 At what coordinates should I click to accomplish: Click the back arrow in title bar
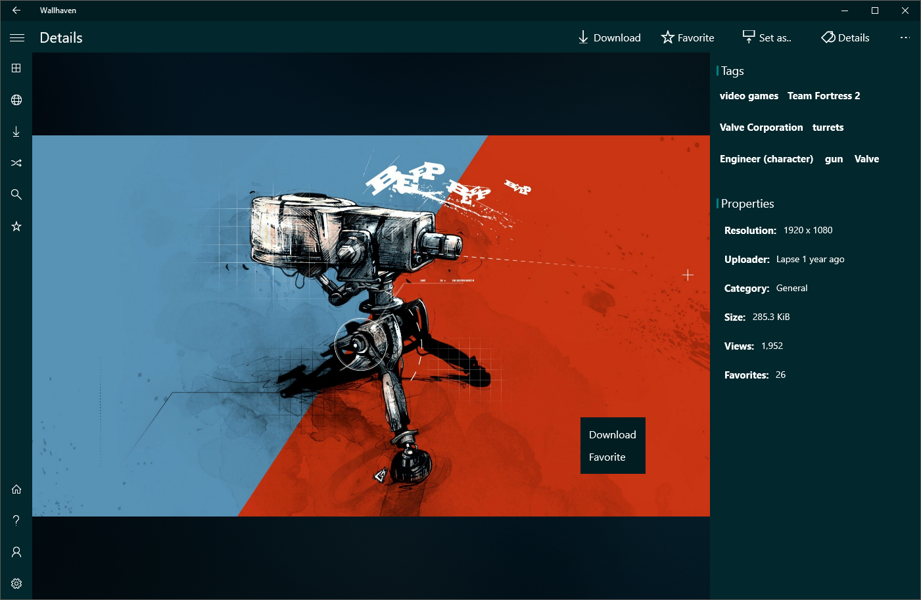16,11
